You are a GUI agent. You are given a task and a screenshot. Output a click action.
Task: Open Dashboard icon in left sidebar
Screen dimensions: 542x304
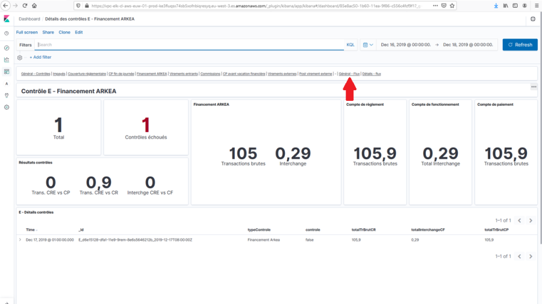coord(7,71)
